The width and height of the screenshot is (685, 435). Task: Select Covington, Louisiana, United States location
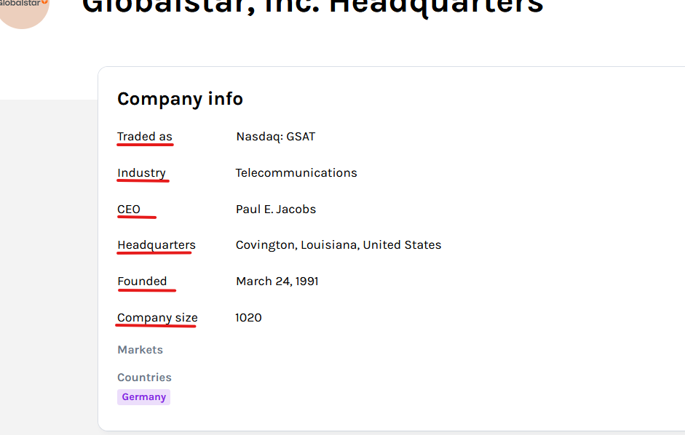(x=338, y=245)
